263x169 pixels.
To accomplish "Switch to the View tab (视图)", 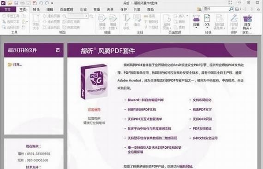I will (97, 10).
